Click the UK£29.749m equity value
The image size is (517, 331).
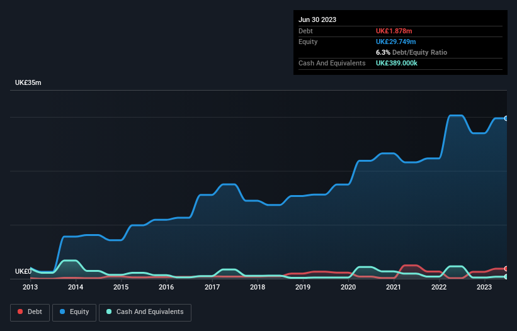click(395, 42)
